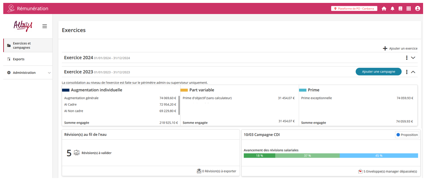The height and width of the screenshot is (180, 427).
Task: Open the apps grid launcher
Action: pyautogui.click(x=409, y=9)
